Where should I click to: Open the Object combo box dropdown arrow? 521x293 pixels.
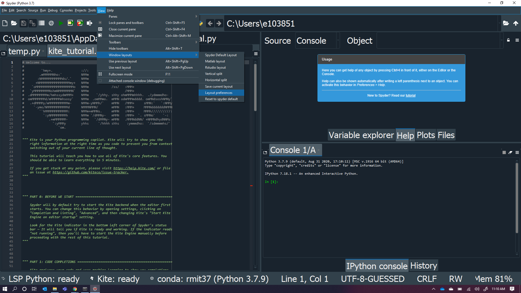(501, 40)
